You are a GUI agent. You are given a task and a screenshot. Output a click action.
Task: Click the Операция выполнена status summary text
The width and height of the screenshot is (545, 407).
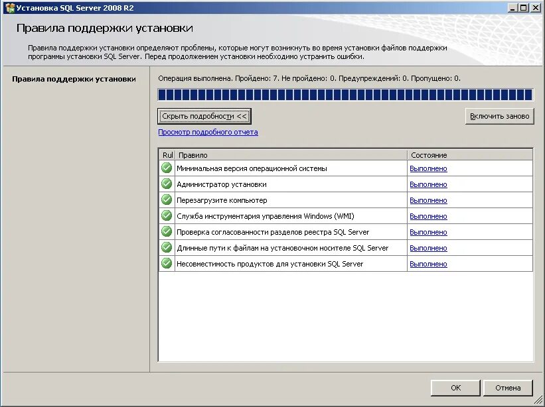click(x=309, y=78)
